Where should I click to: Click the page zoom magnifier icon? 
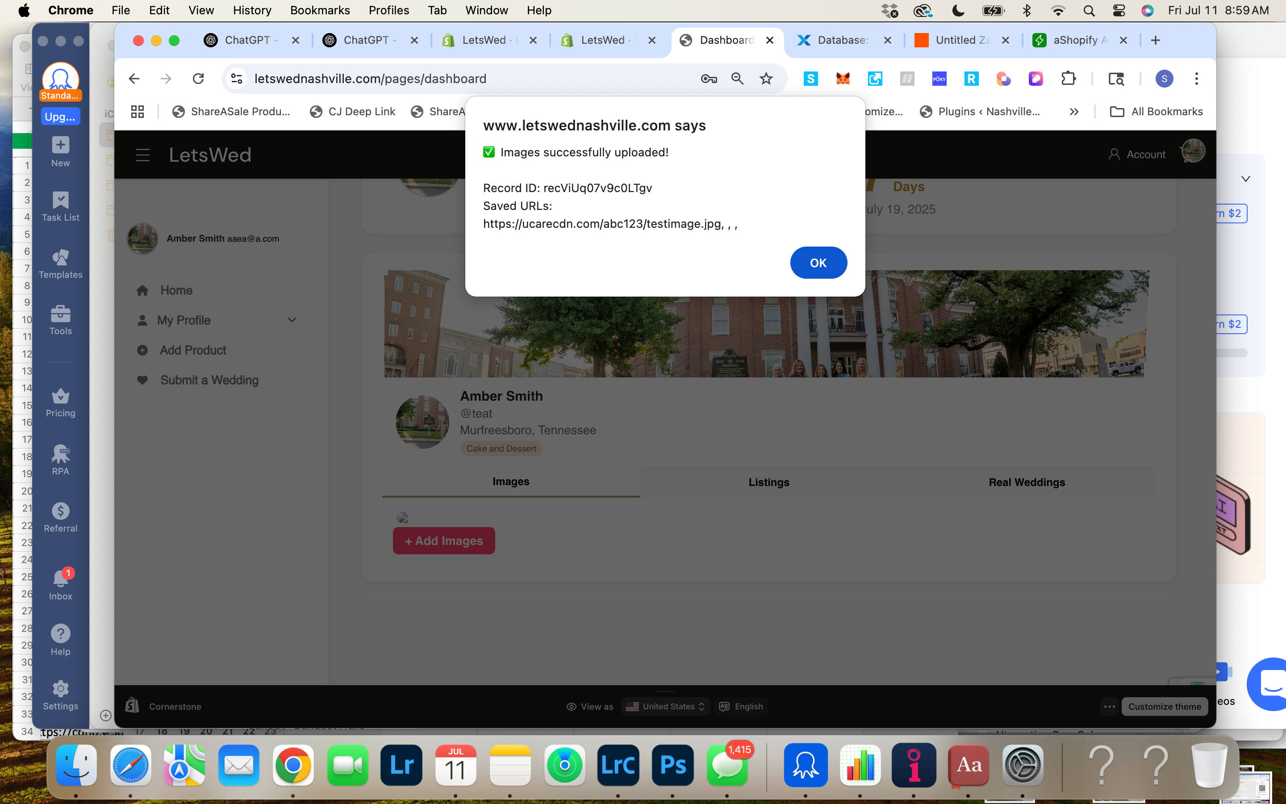tap(737, 79)
